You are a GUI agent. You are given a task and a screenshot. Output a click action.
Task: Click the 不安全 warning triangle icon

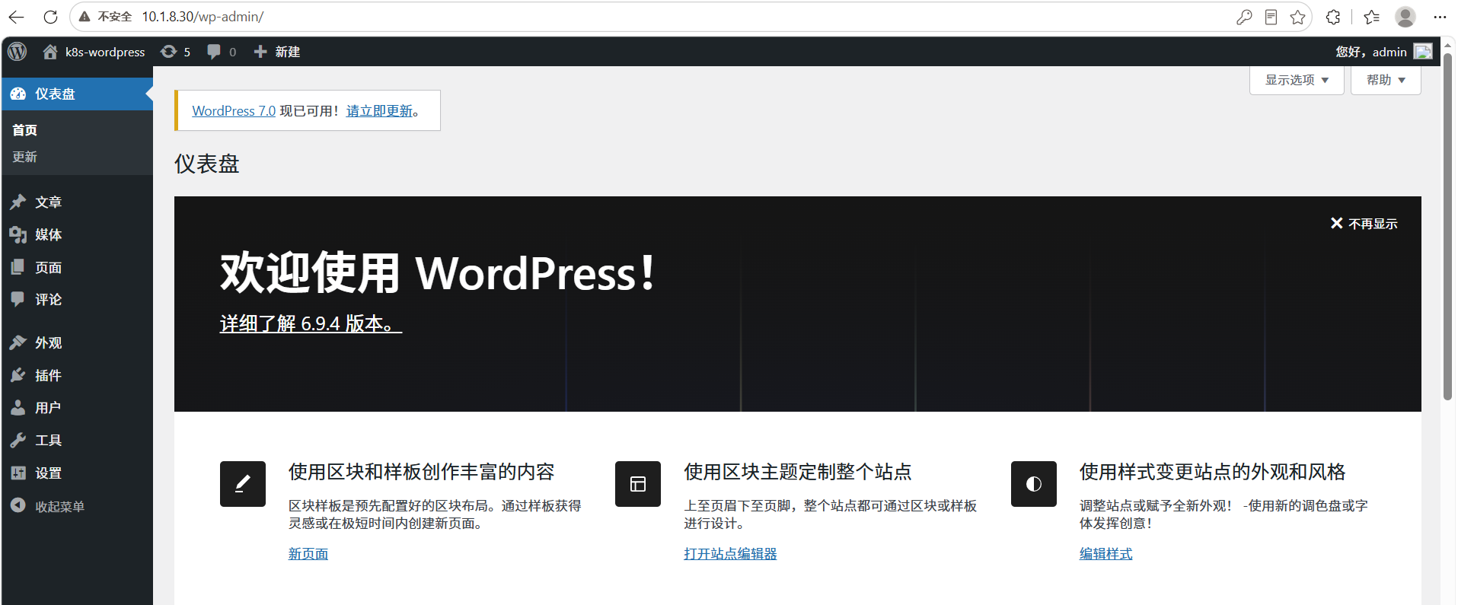[x=85, y=17]
